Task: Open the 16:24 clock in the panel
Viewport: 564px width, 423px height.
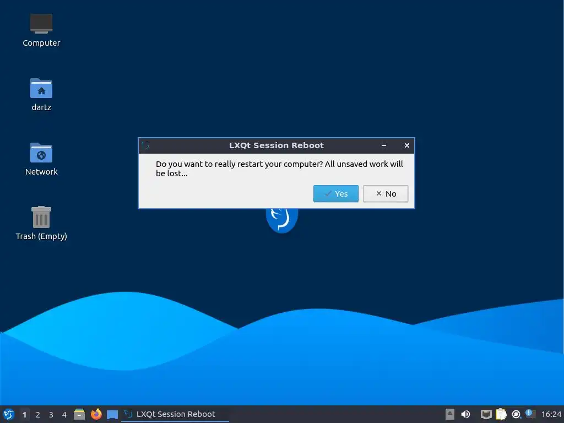Action: (551, 414)
